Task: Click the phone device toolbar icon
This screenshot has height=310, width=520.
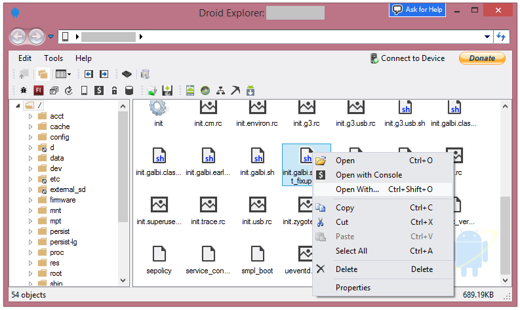Action: tap(84, 90)
